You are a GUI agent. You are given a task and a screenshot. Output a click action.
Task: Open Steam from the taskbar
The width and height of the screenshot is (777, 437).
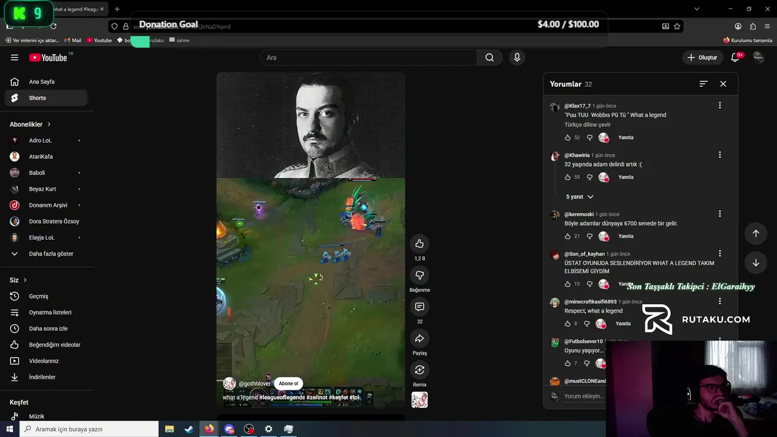click(x=189, y=429)
